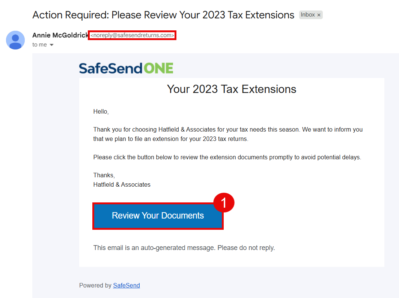Click the Inbox label tag
399x298 pixels.
[x=308, y=15]
